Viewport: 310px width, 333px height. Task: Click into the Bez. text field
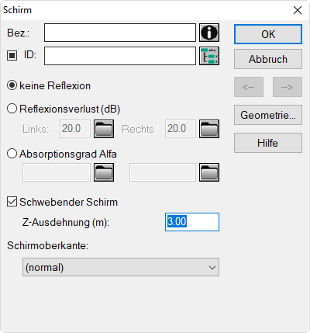(x=120, y=33)
